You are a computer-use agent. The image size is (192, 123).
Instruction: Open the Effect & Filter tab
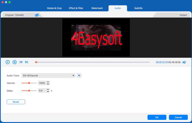pos(76,8)
